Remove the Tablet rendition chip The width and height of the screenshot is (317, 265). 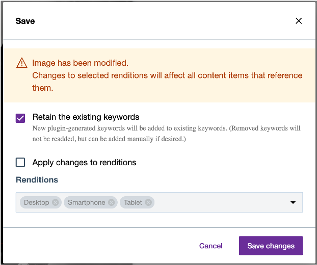tap(148, 202)
